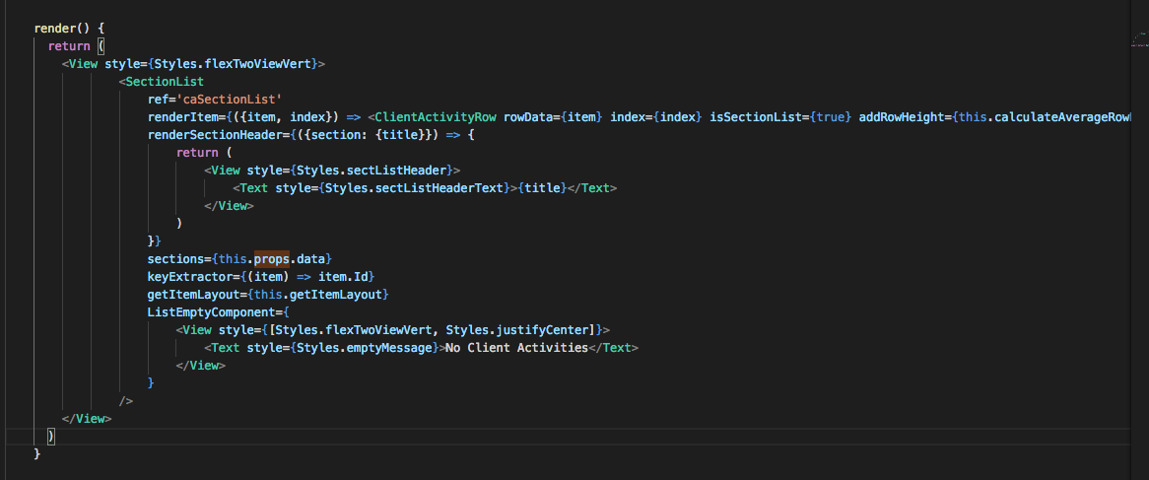Click the return keyword inside renderSectionHeader

click(197, 153)
